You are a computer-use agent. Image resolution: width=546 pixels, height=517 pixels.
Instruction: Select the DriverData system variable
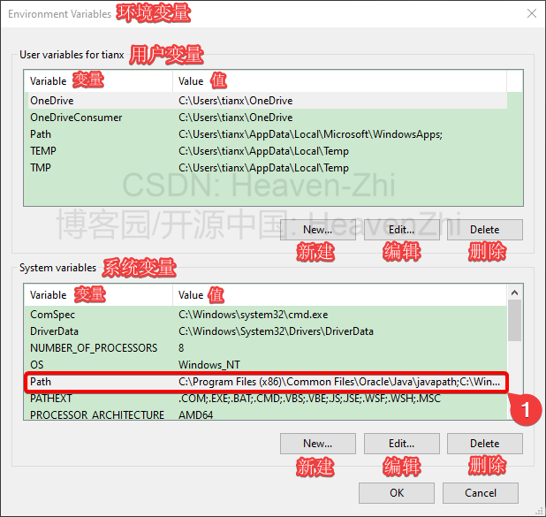[x=266, y=331]
